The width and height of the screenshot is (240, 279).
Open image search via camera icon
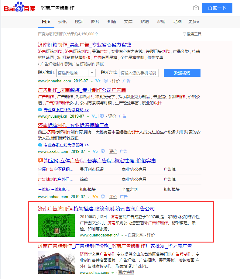[196, 8]
